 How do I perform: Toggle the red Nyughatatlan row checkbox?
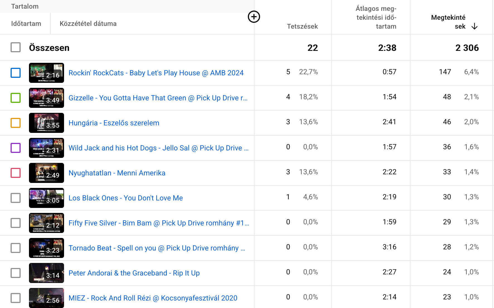pos(16,173)
